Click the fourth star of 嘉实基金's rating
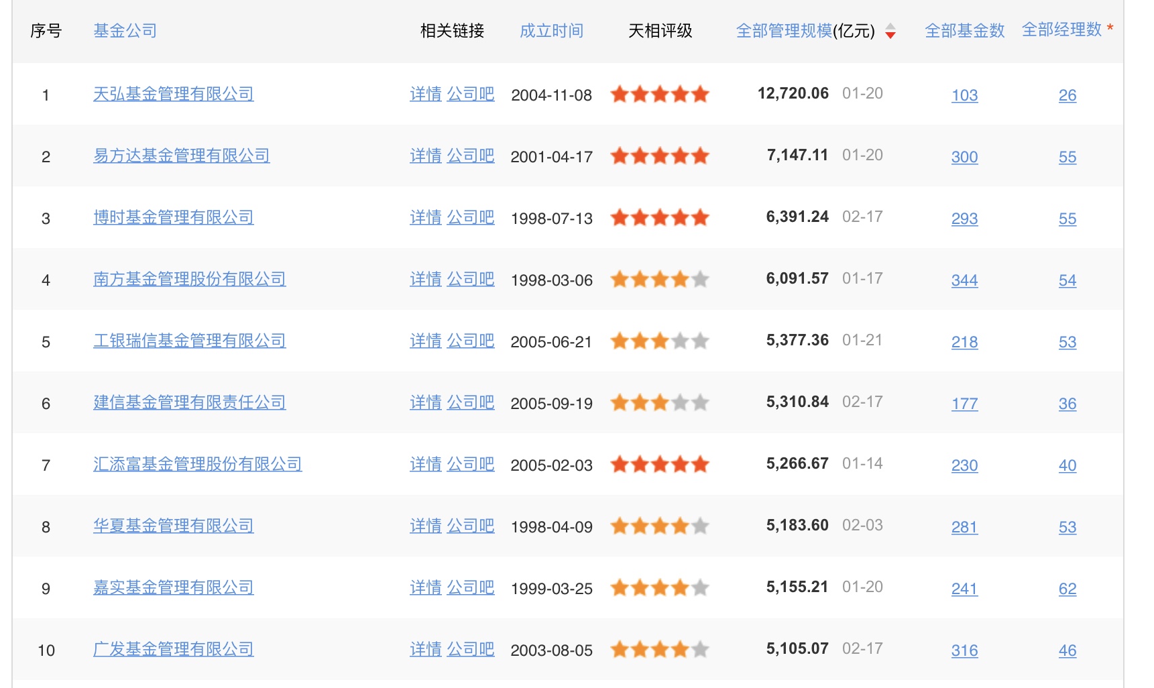1154x688 pixels. coord(681,587)
